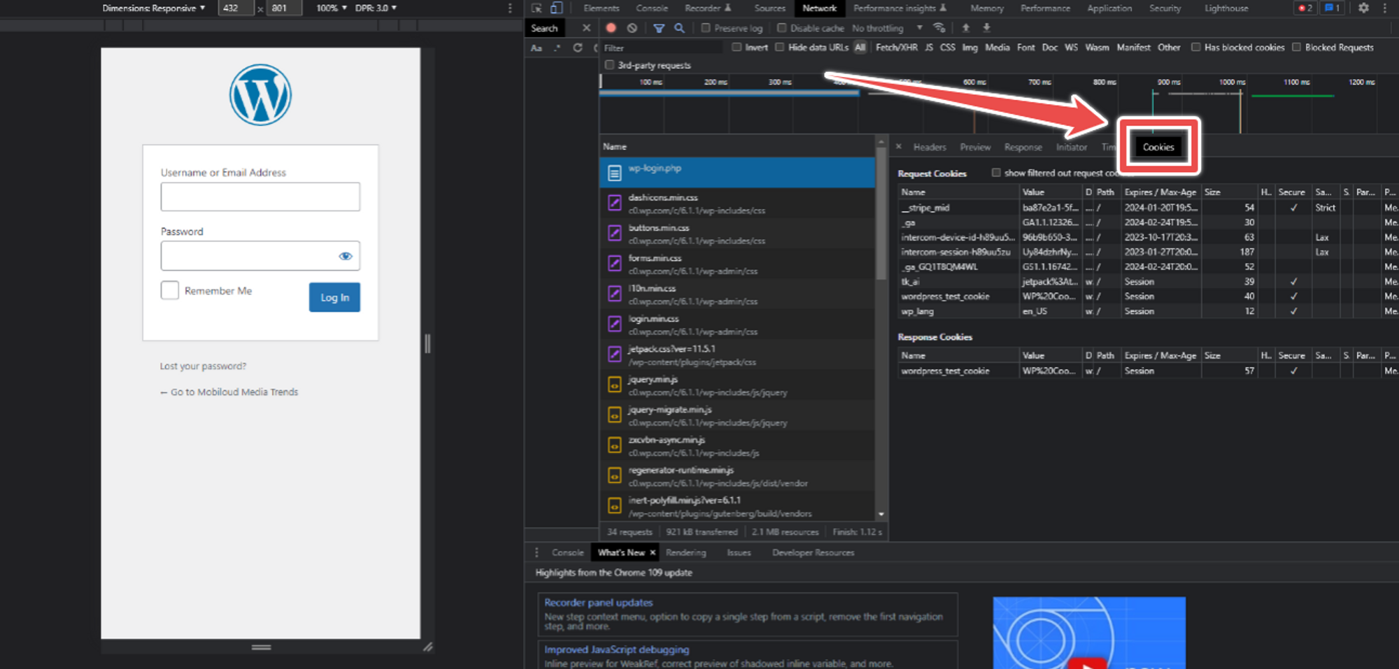This screenshot has width=1399, height=669.
Task: Open Recorder panel updates link
Action: pyautogui.click(x=598, y=603)
